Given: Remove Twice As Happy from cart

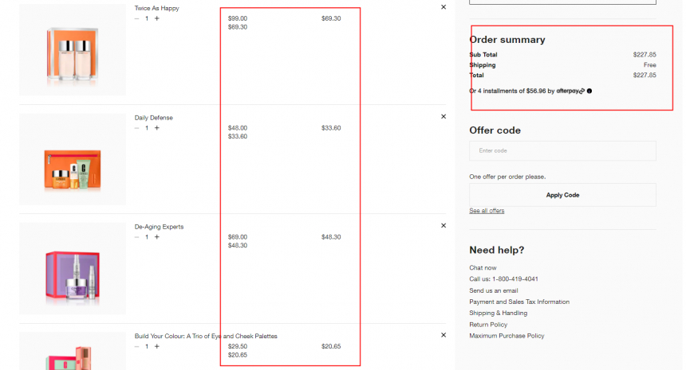Looking at the screenshot, I should [444, 7].
